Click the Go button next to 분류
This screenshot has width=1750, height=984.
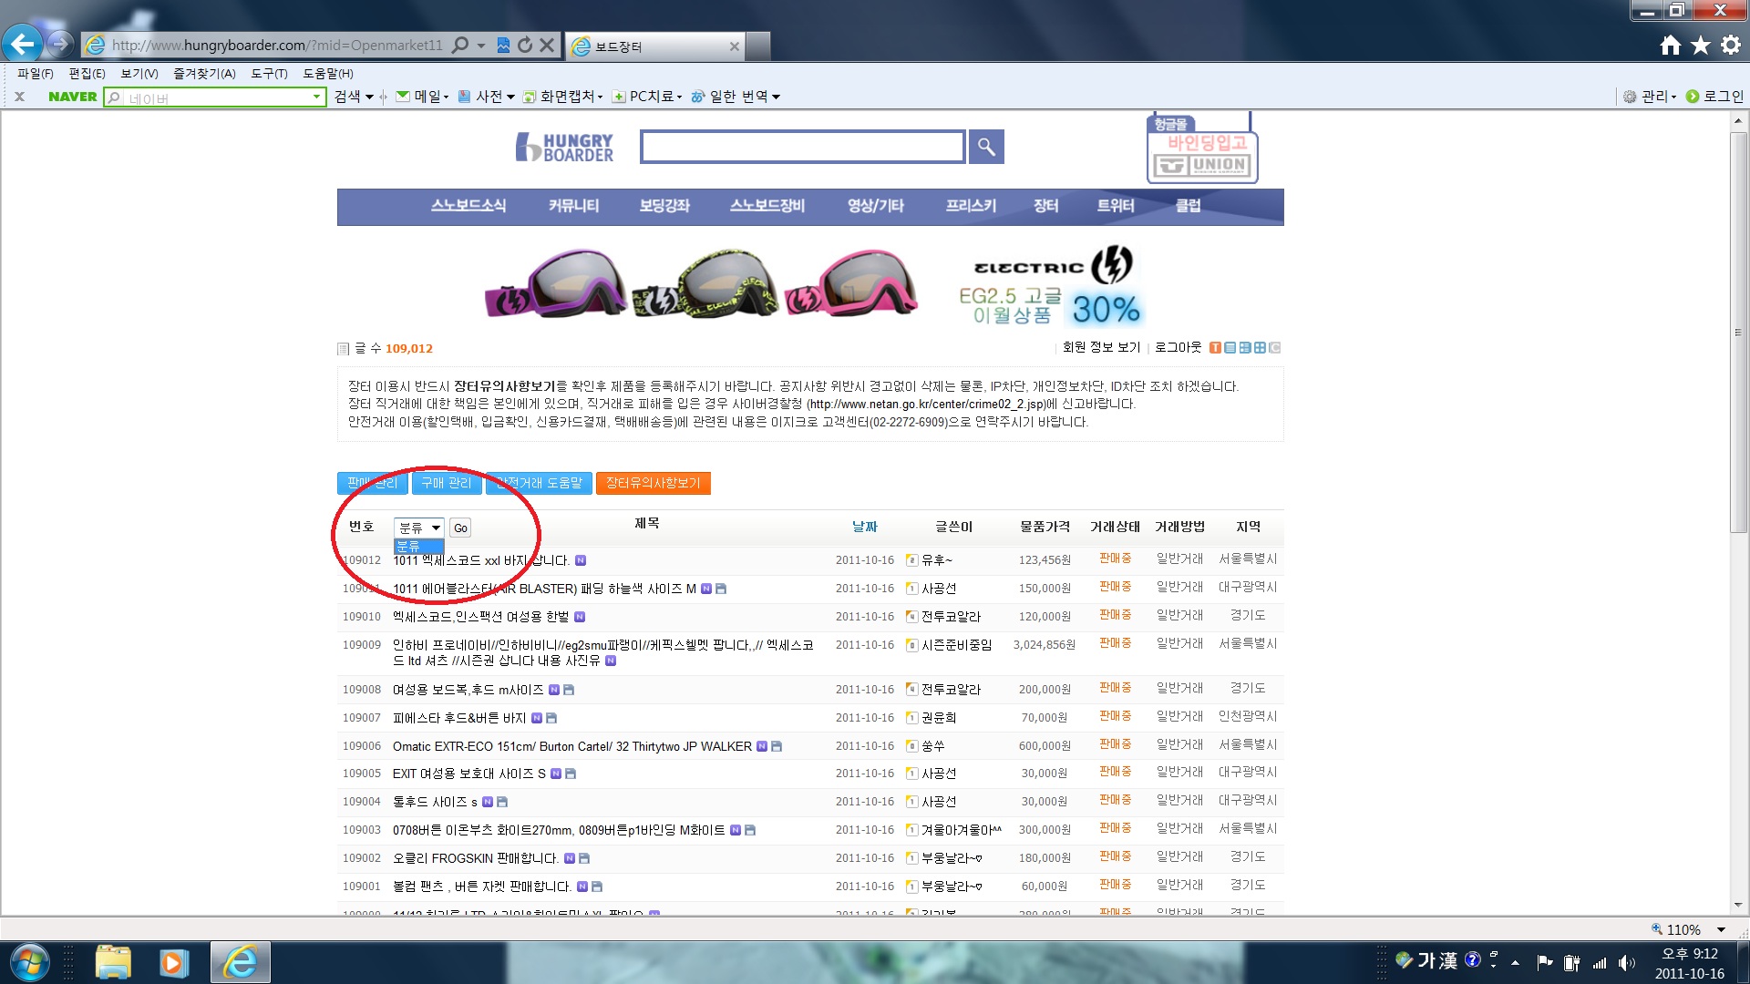pos(460,528)
